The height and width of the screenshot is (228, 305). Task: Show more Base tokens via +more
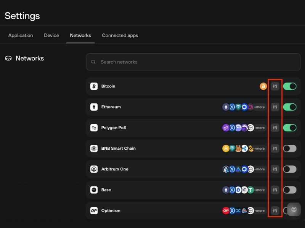coord(259,190)
